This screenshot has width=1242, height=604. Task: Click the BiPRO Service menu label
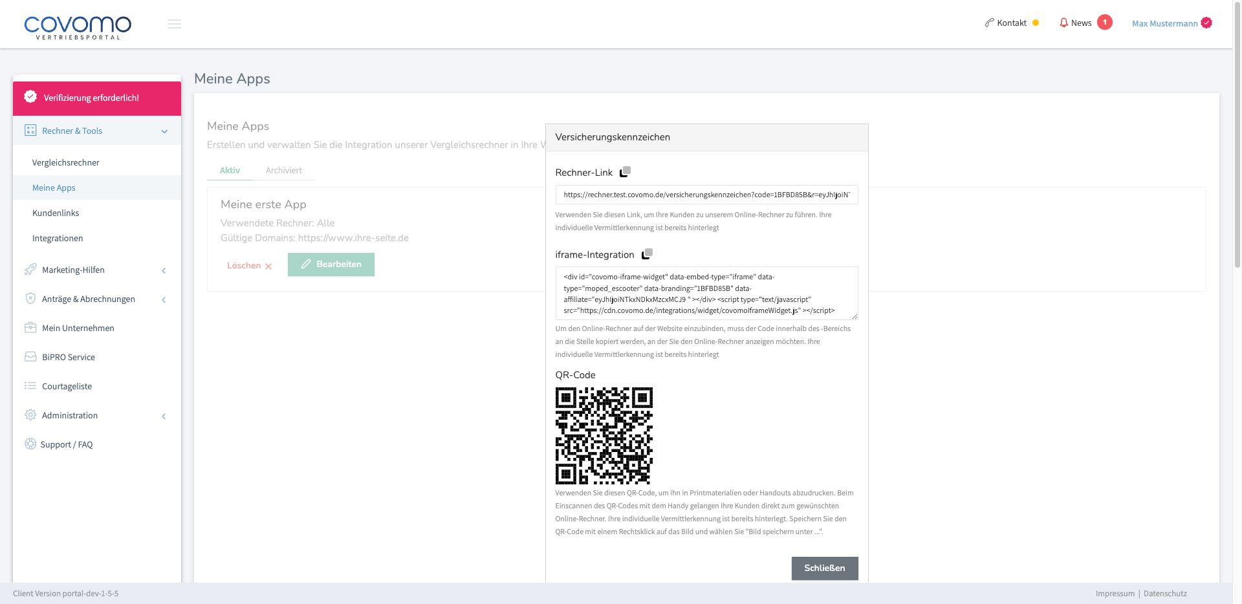coord(69,357)
